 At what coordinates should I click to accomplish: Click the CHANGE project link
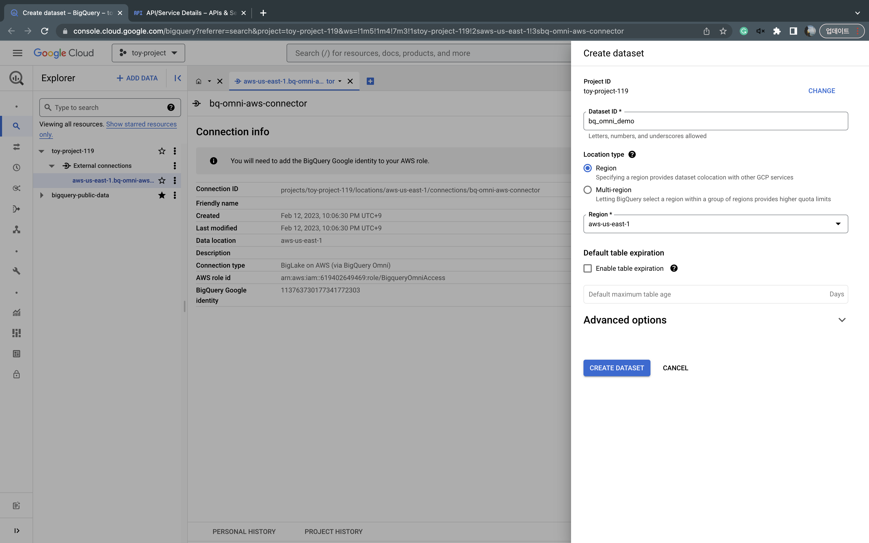click(822, 91)
